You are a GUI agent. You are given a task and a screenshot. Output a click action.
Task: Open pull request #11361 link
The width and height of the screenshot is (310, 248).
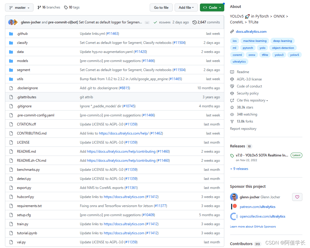pos(131,188)
